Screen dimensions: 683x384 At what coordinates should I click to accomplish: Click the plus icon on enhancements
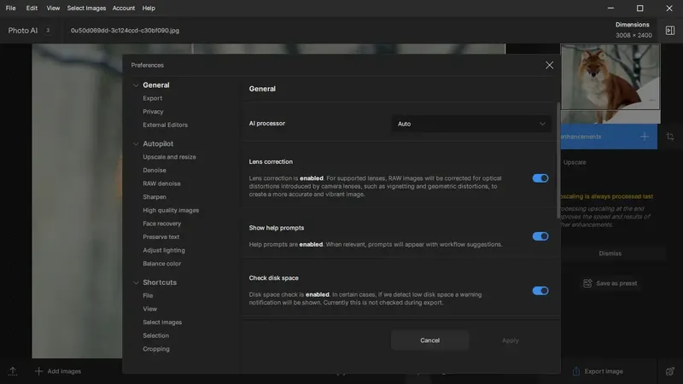point(645,137)
